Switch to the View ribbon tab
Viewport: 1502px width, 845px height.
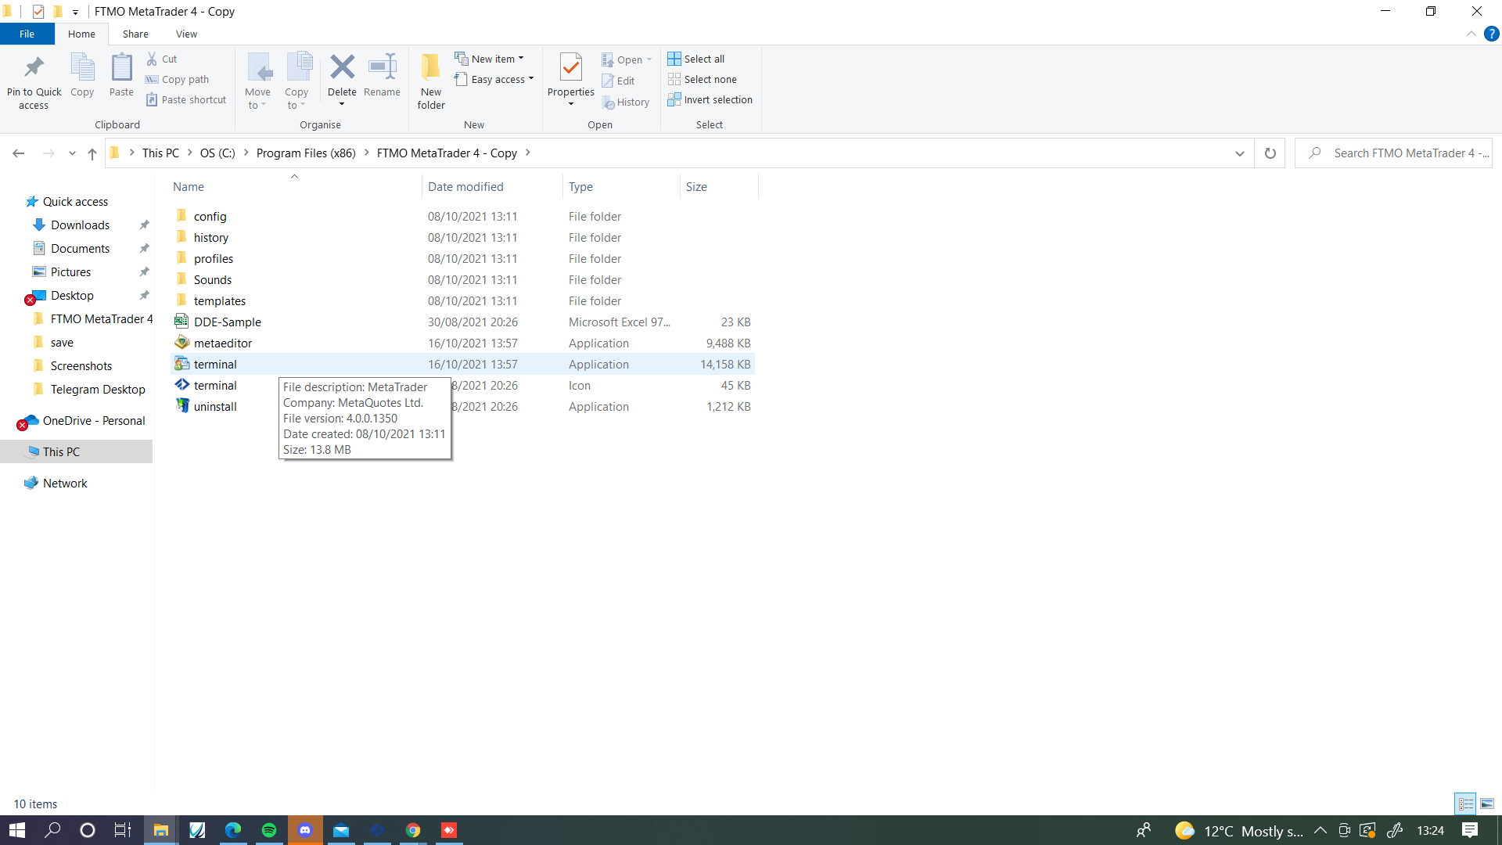pos(186,34)
